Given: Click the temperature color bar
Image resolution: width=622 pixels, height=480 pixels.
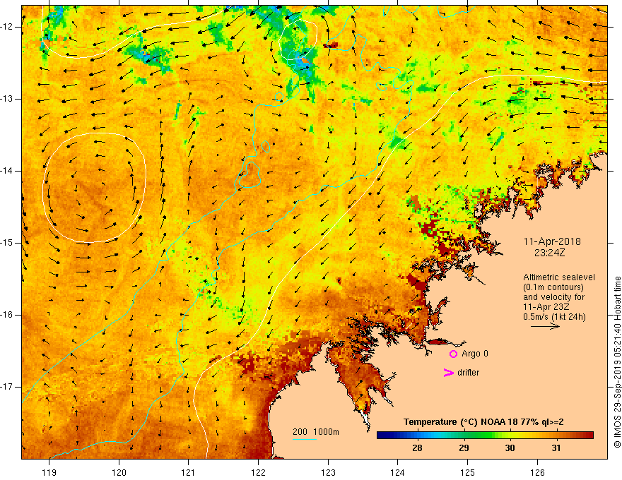Looking at the screenshot, I should [x=485, y=436].
